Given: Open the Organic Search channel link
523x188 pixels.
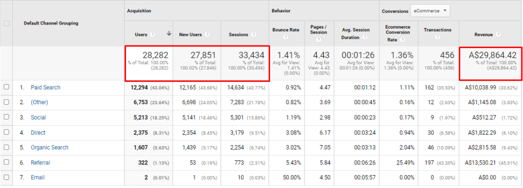Looking at the screenshot, I should tap(50, 147).
